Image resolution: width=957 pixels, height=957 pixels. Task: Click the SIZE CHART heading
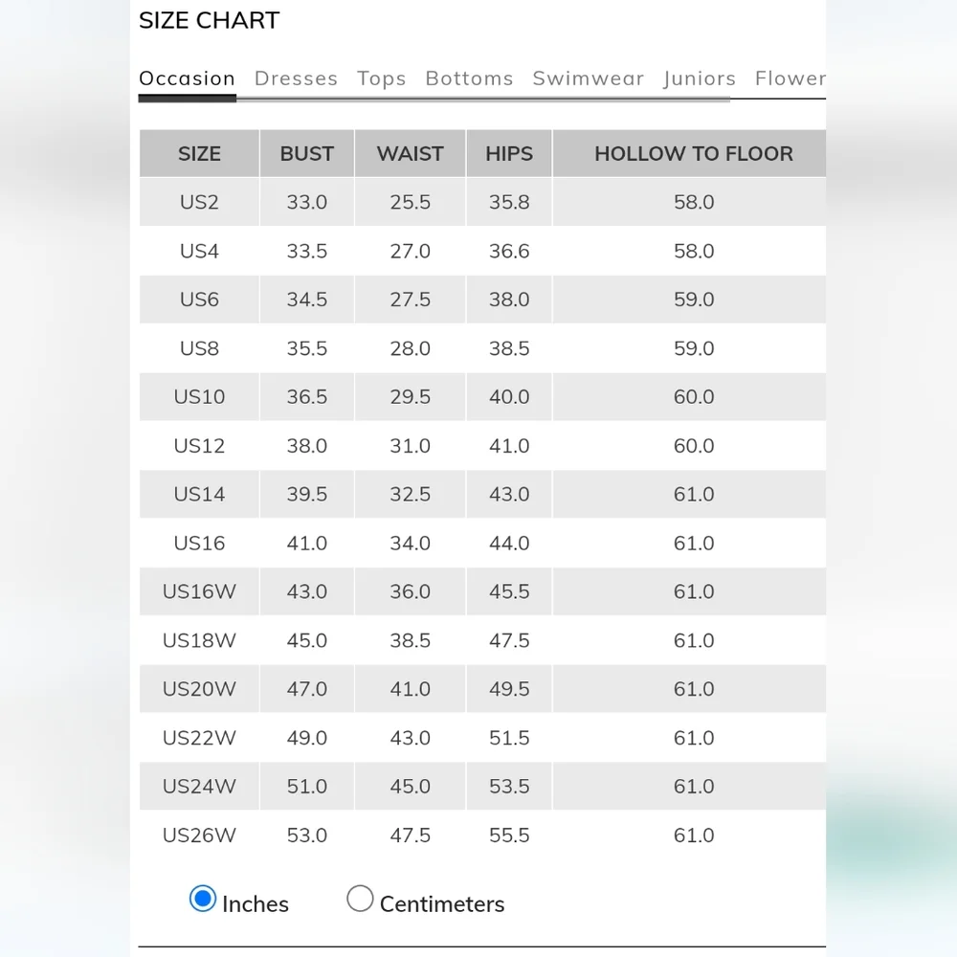click(x=209, y=20)
